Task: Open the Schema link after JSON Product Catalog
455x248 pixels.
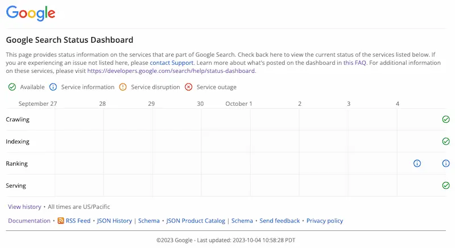Action: tap(242, 221)
